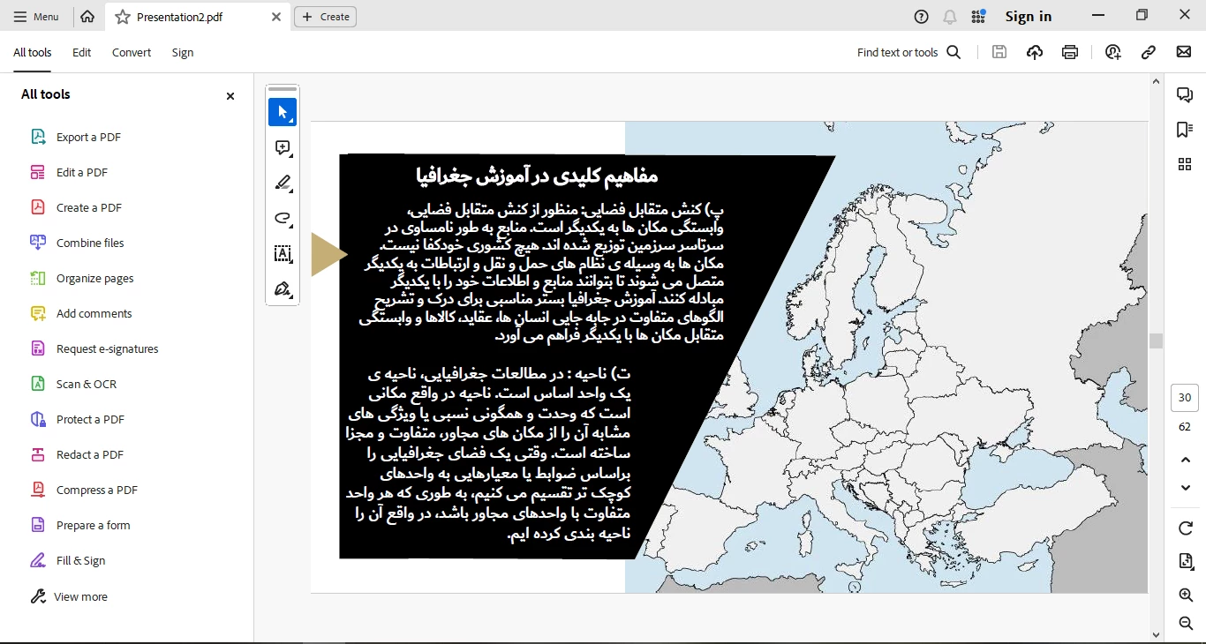Viewport: 1206px width, 644px height.
Task: Click the current page number box
Action: tap(1185, 398)
